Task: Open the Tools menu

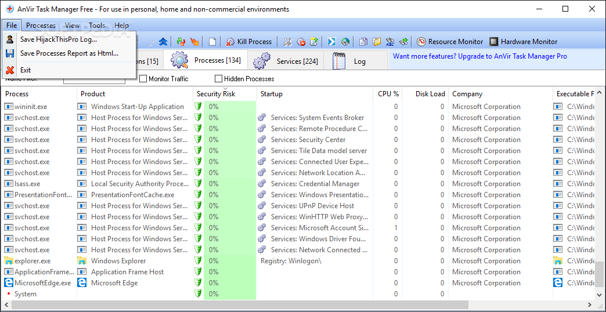Action: pos(97,26)
